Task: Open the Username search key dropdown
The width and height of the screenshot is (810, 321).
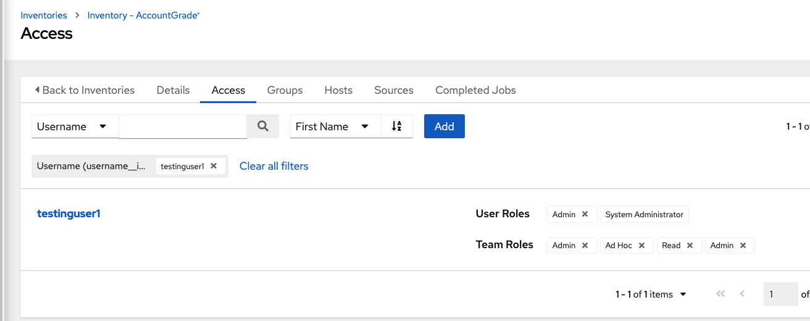Action: click(x=74, y=127)
